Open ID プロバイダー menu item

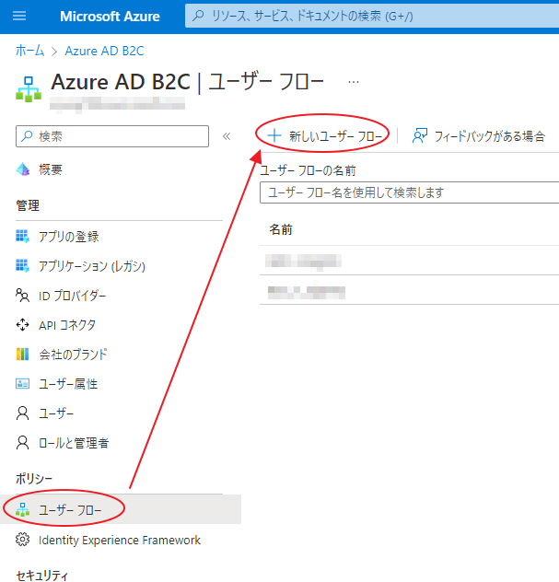tap(73, 296)
